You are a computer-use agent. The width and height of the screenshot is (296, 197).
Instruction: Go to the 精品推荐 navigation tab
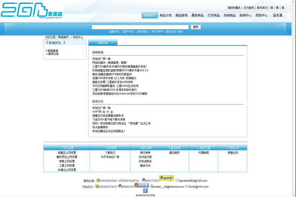[x=182, y=15]
